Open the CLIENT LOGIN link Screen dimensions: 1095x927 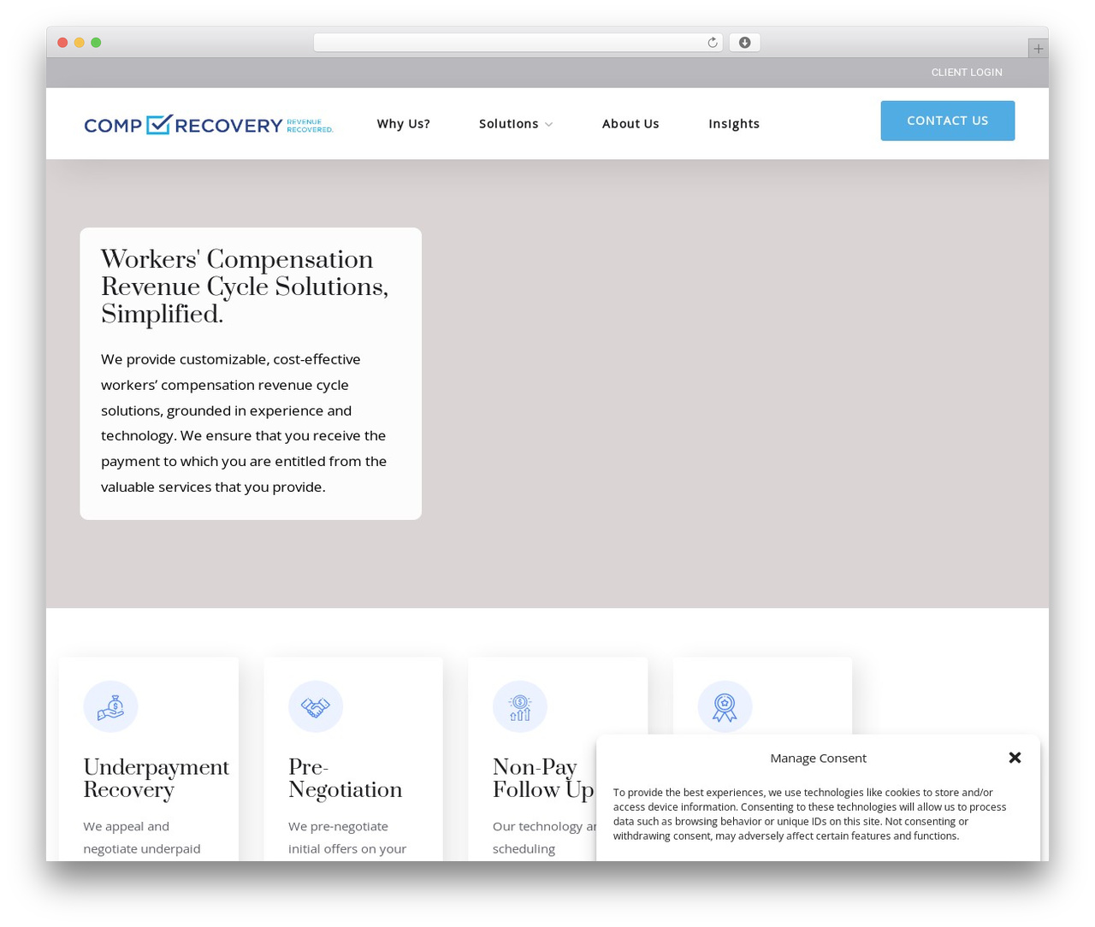(x=967, y=73)
